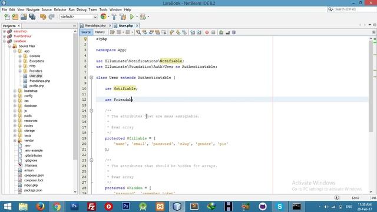Expand the vendor folder
377x212 pixels.
click(x=15, y=141)
